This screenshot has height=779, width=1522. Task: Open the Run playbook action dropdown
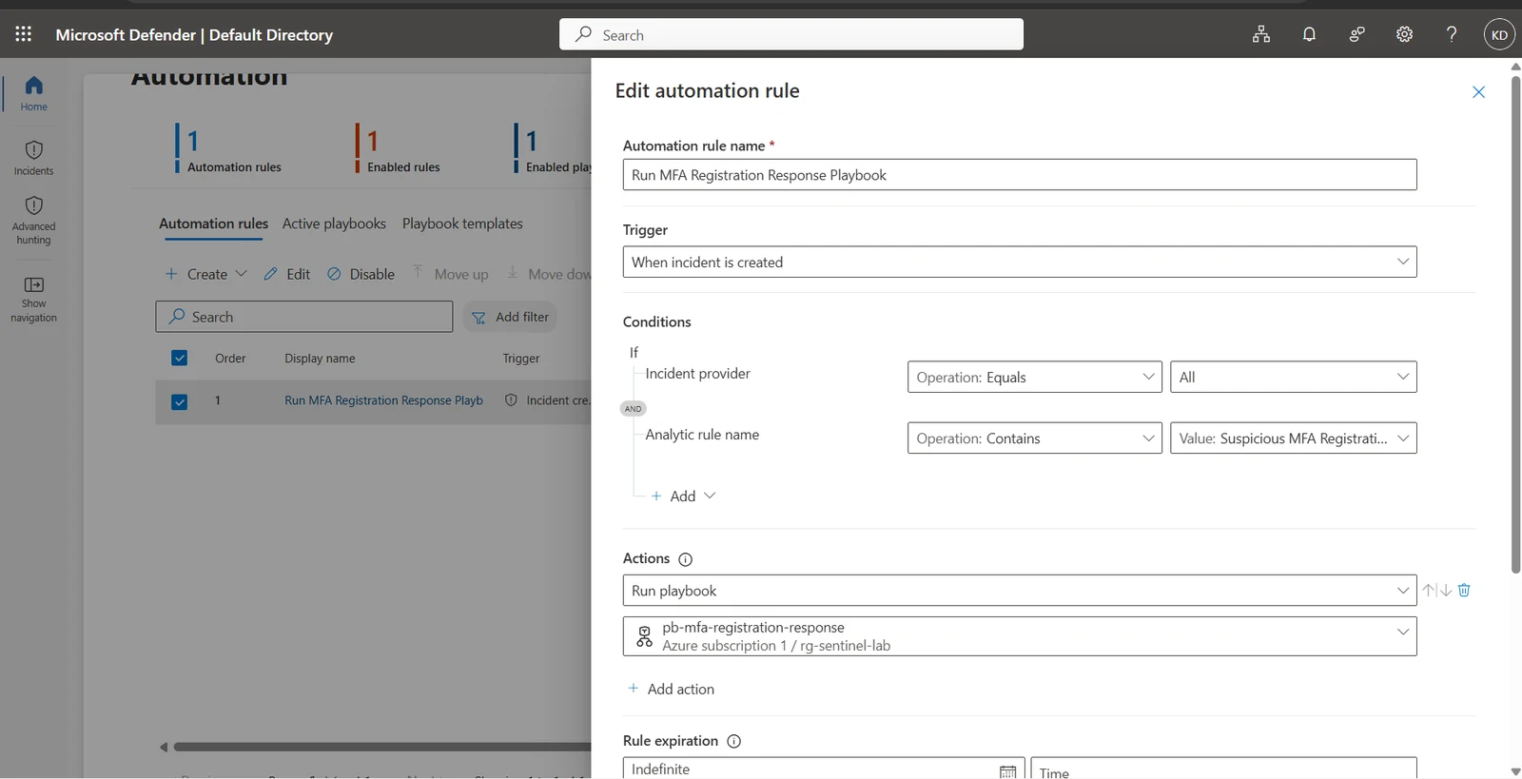pos(1020,590)
